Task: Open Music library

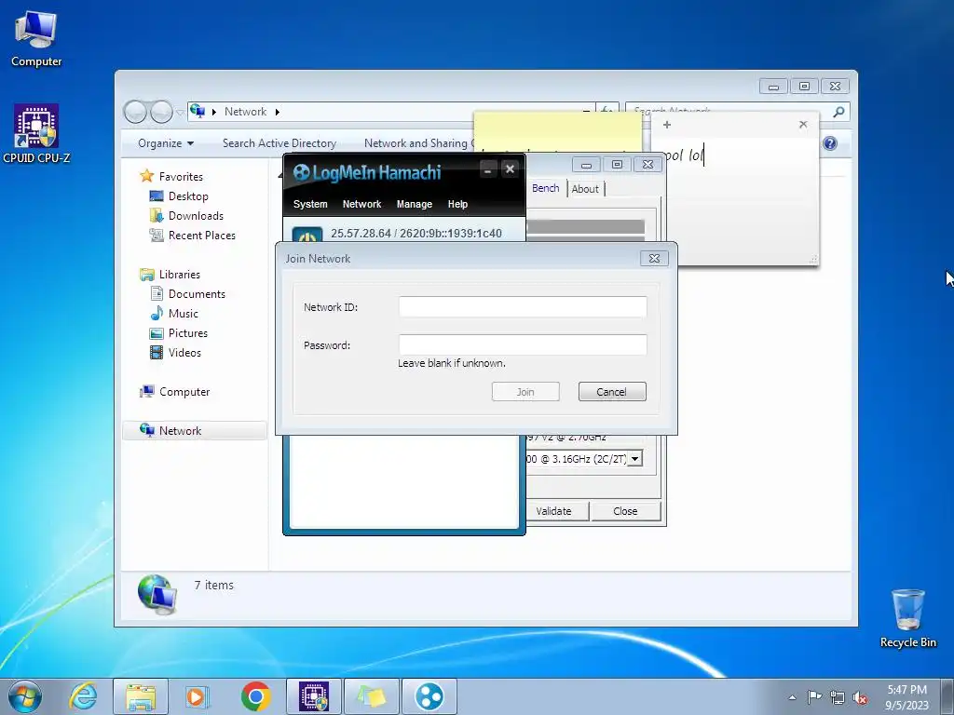Action: pyautogui.click(x=184, y=314)
